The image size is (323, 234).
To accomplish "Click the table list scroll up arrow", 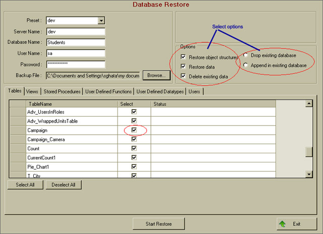I will (309, 104).
